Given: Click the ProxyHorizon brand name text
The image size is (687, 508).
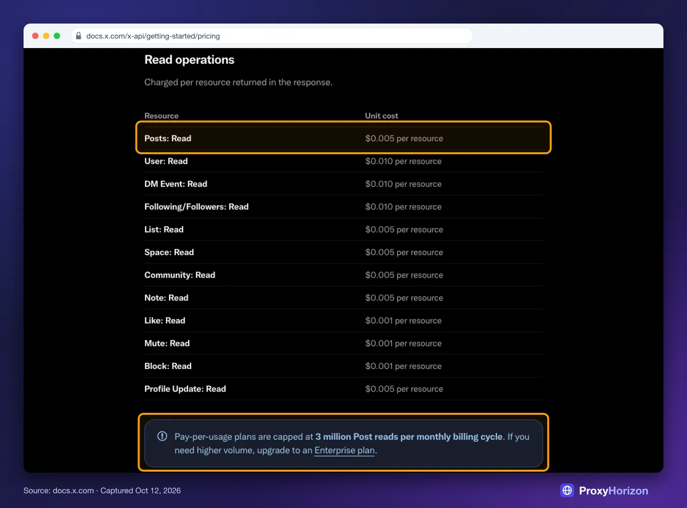Looking at the screenshot, I should pyautogui.click(x=613, y=491).
